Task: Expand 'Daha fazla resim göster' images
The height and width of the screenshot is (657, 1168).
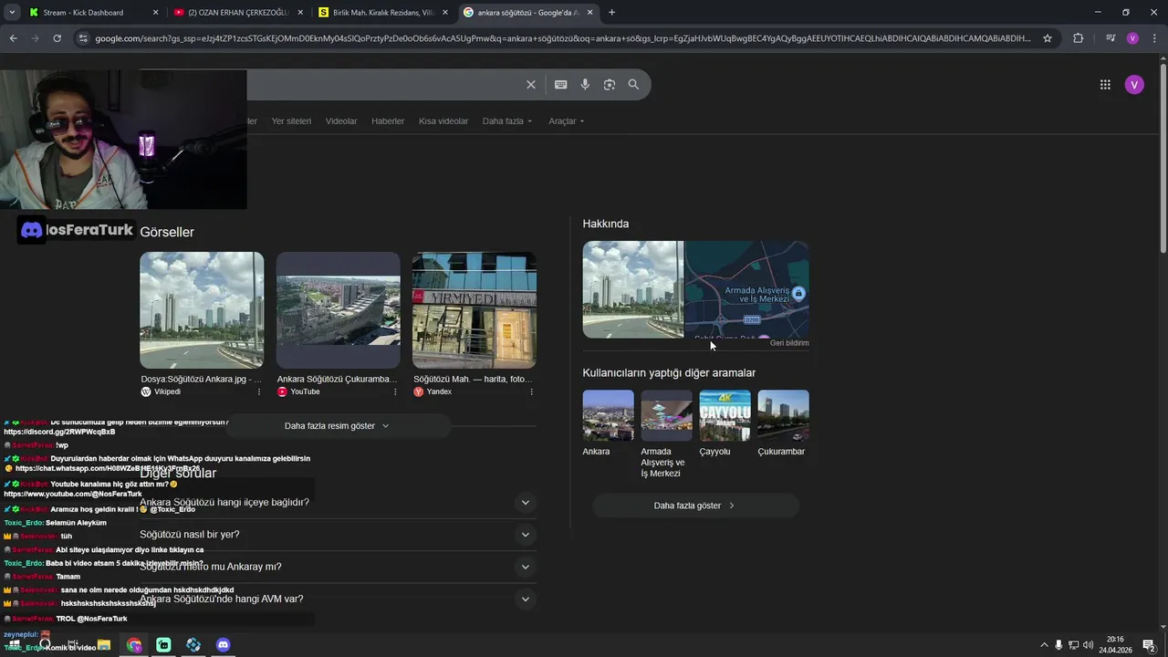Action: coord(338,426)
